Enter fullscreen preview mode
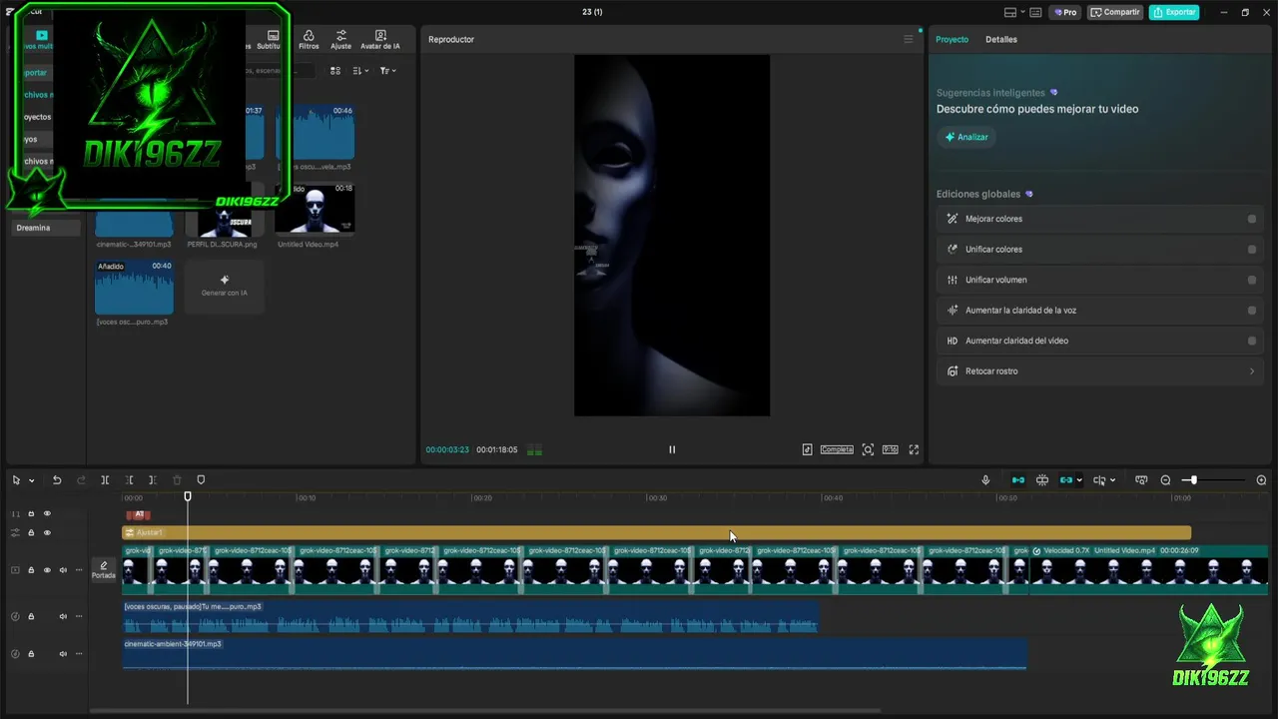Image resolution: width=1278 pixels, height=719 pixels. 914,449
